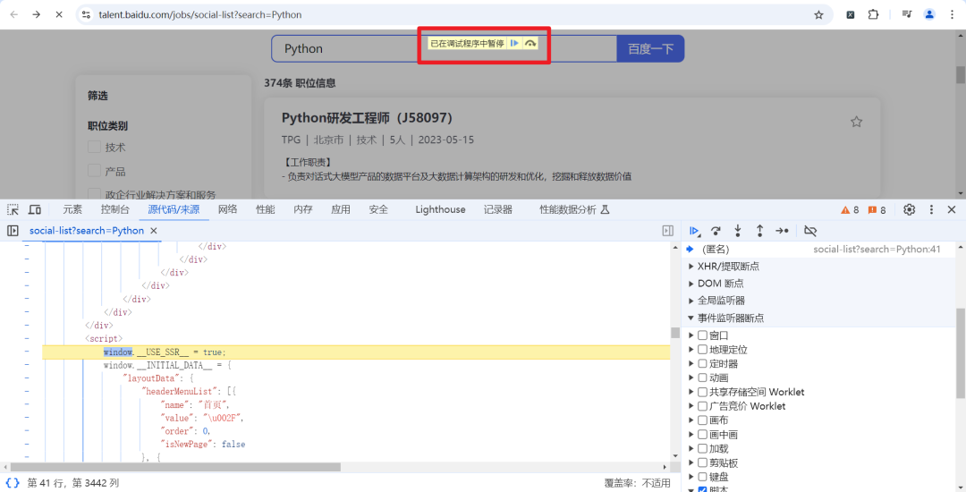Switch to the 网络 tab
Viewport: 966px width, 492px height.
coord(227,210)
